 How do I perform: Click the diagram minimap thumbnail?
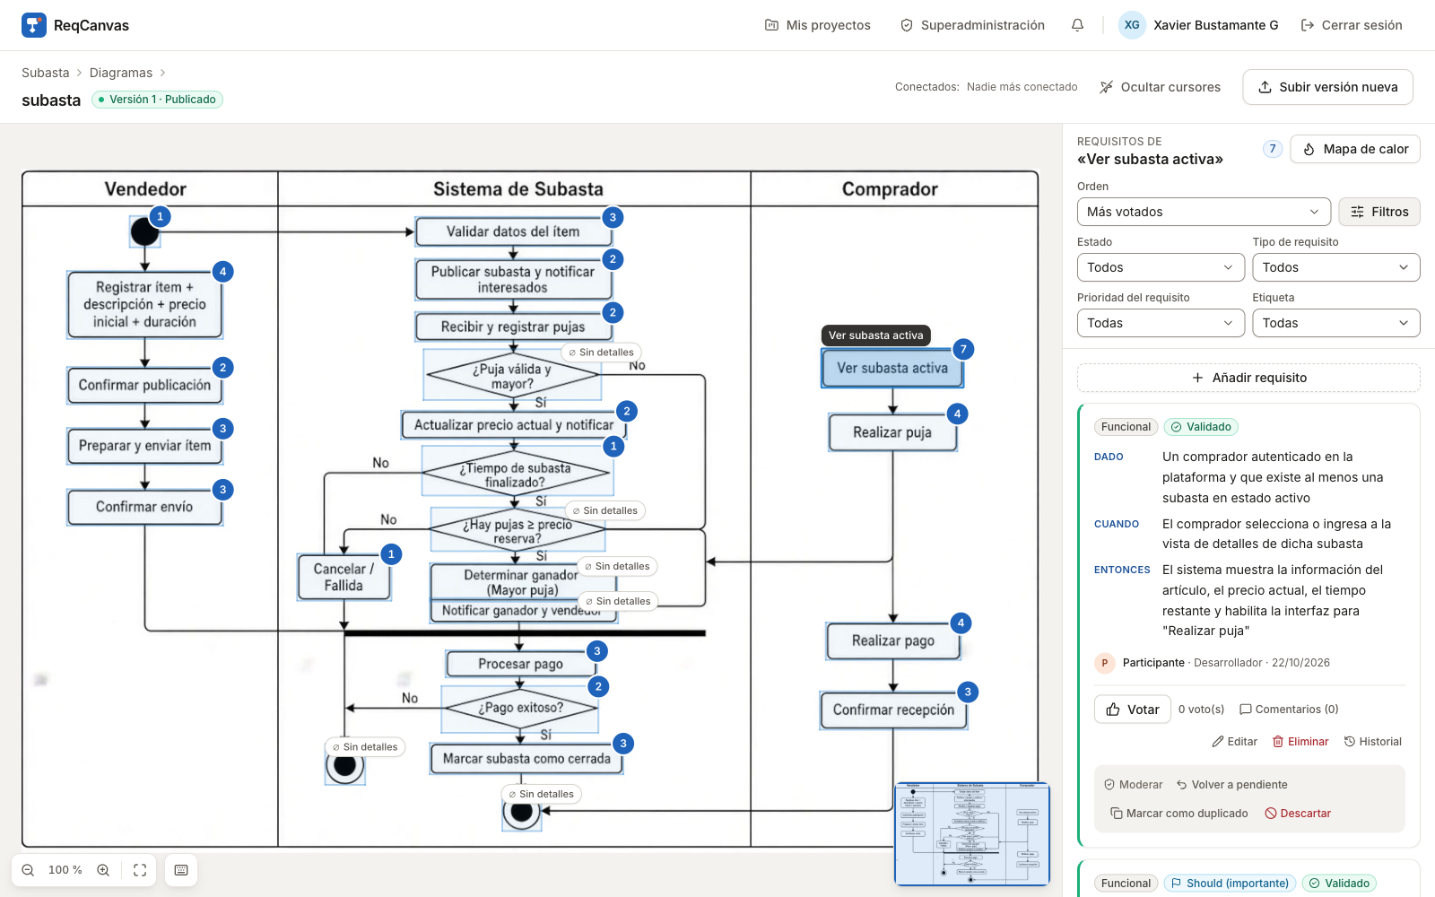(972, 834)
